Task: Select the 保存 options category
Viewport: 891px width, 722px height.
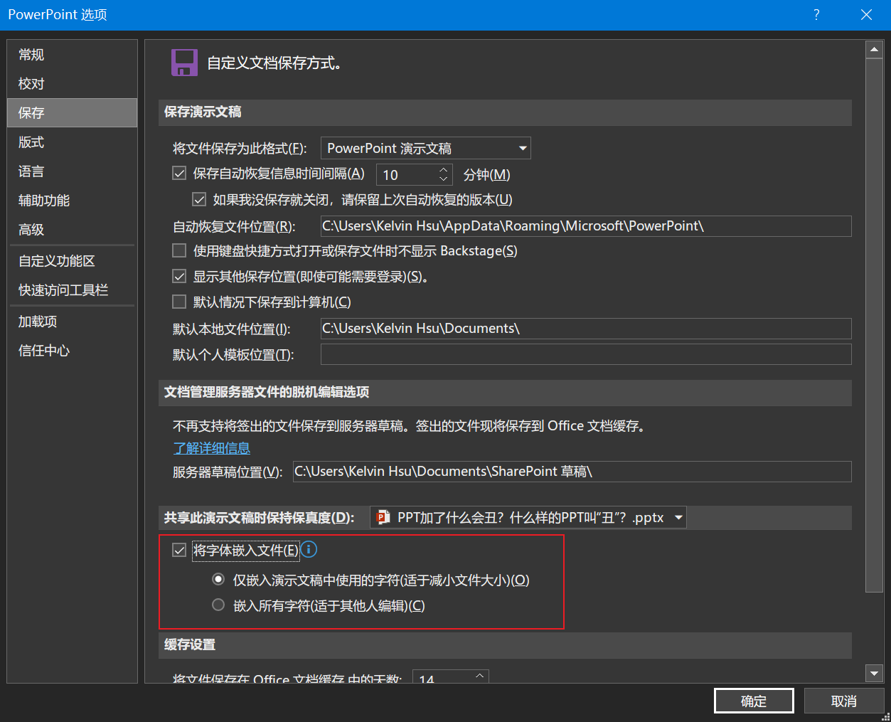Action: [x=72, y=113]
